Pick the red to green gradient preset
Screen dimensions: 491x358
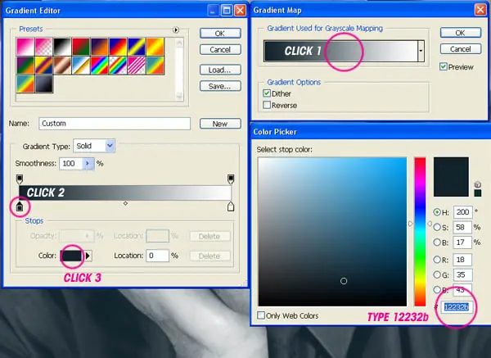click(x=81, y=47)
